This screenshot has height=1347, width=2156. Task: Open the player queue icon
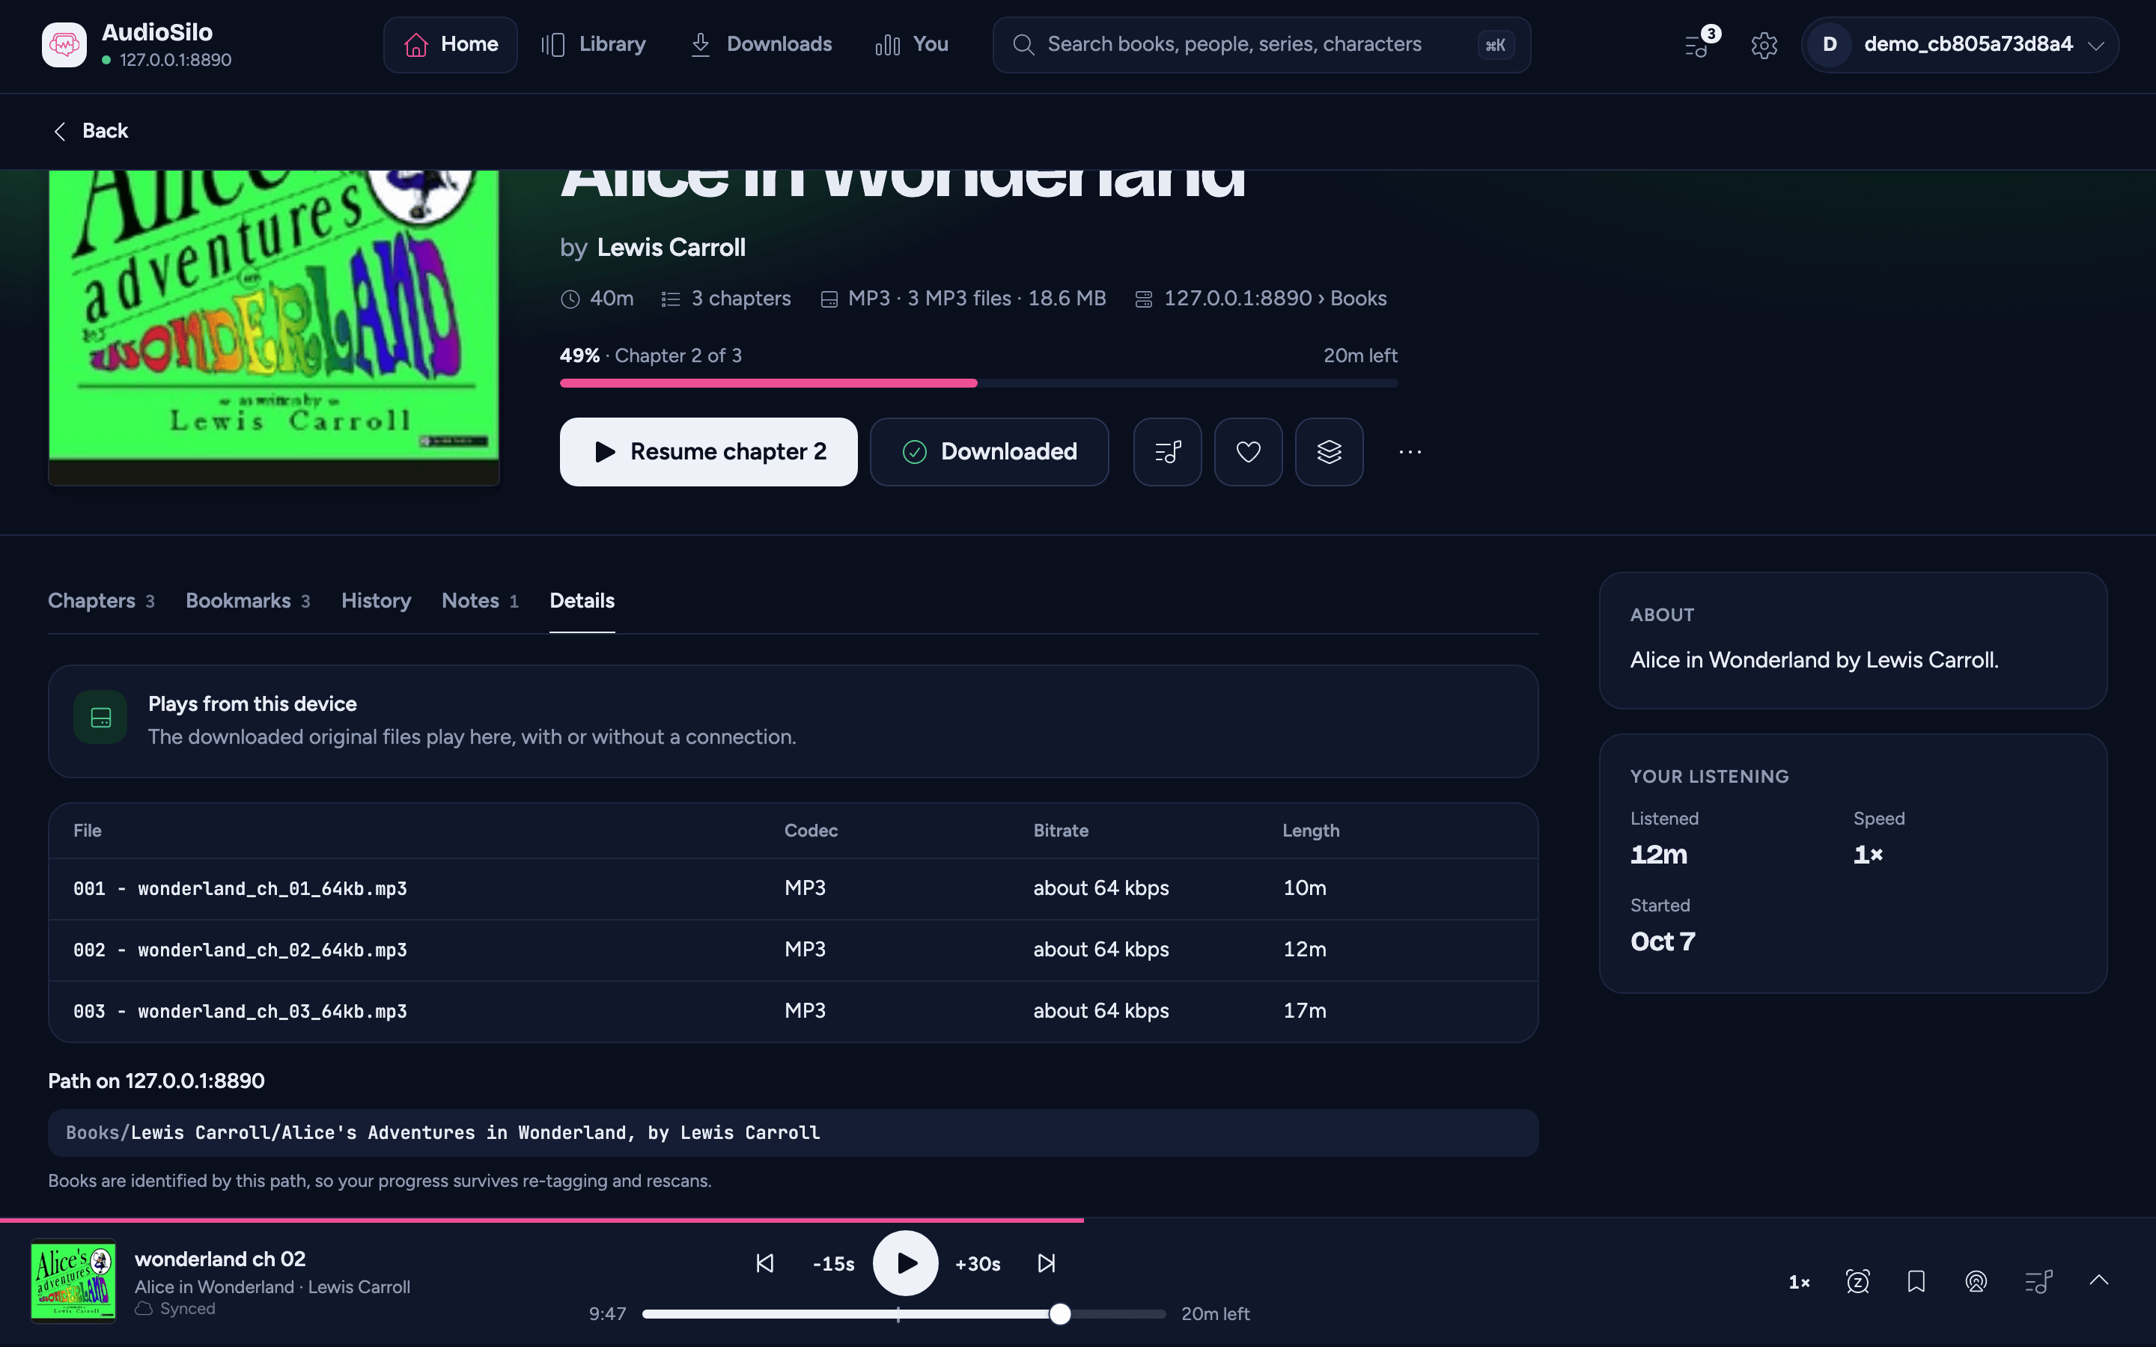tap(2038, 1281)
